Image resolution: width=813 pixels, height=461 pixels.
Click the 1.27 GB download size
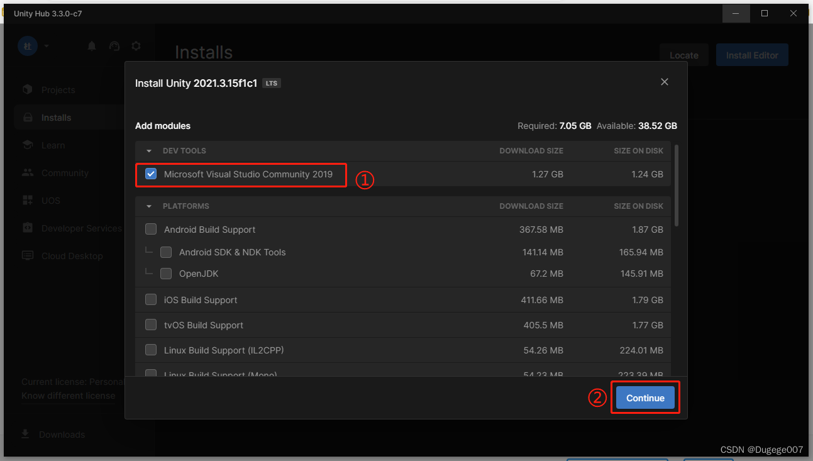[x=548, y=174]
